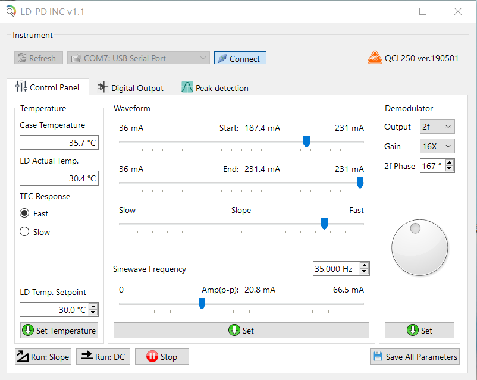This screenshot has height=380, width=477.
Task: Open the Peak detection tab
Action: click(x=215, y=88)
